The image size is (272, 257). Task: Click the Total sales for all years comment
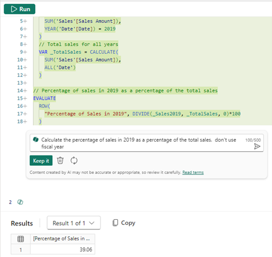point(79,44)
